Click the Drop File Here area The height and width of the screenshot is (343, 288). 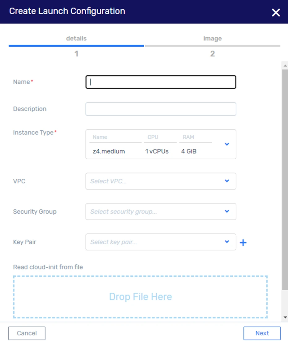[140, 297]
